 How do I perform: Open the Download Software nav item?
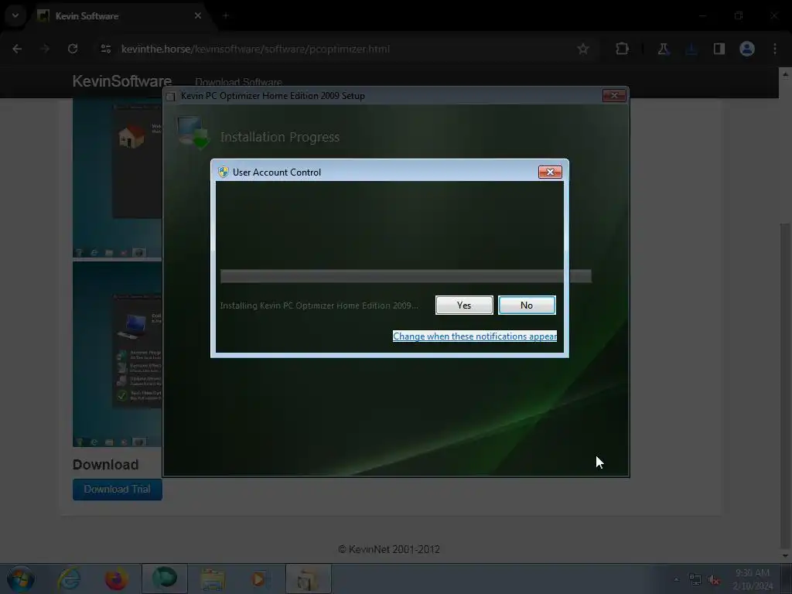tap(238, 82)
